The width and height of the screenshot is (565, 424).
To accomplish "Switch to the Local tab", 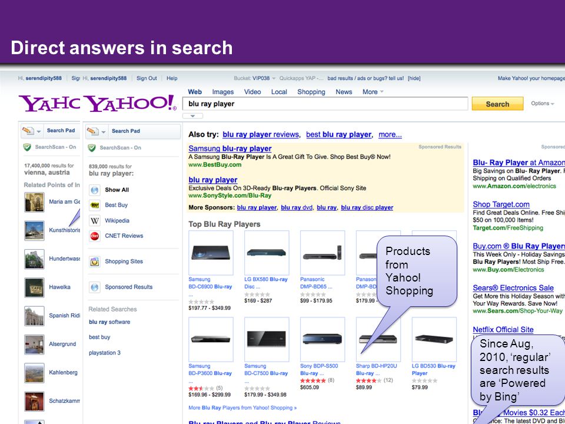I will (279, 92).
